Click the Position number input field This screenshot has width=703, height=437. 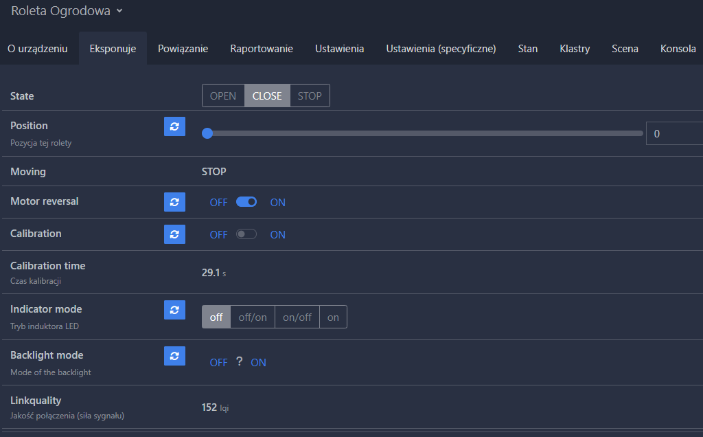point(673,134)
